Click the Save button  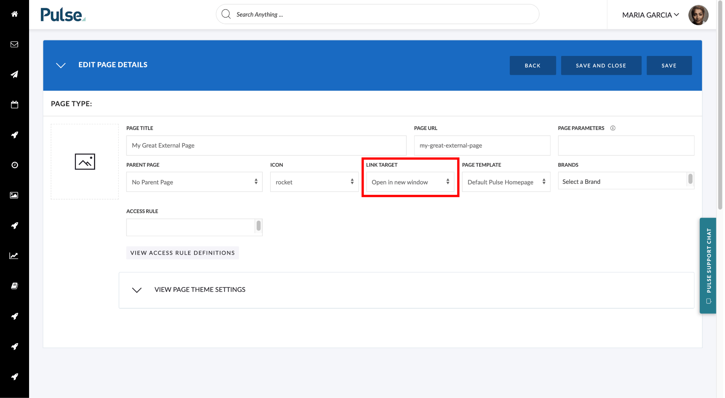(669, 65)
